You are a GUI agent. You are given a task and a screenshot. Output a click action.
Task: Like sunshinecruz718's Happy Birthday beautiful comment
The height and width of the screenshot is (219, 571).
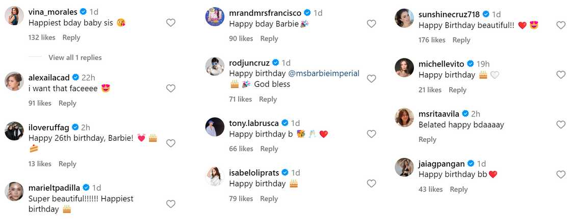561,25
